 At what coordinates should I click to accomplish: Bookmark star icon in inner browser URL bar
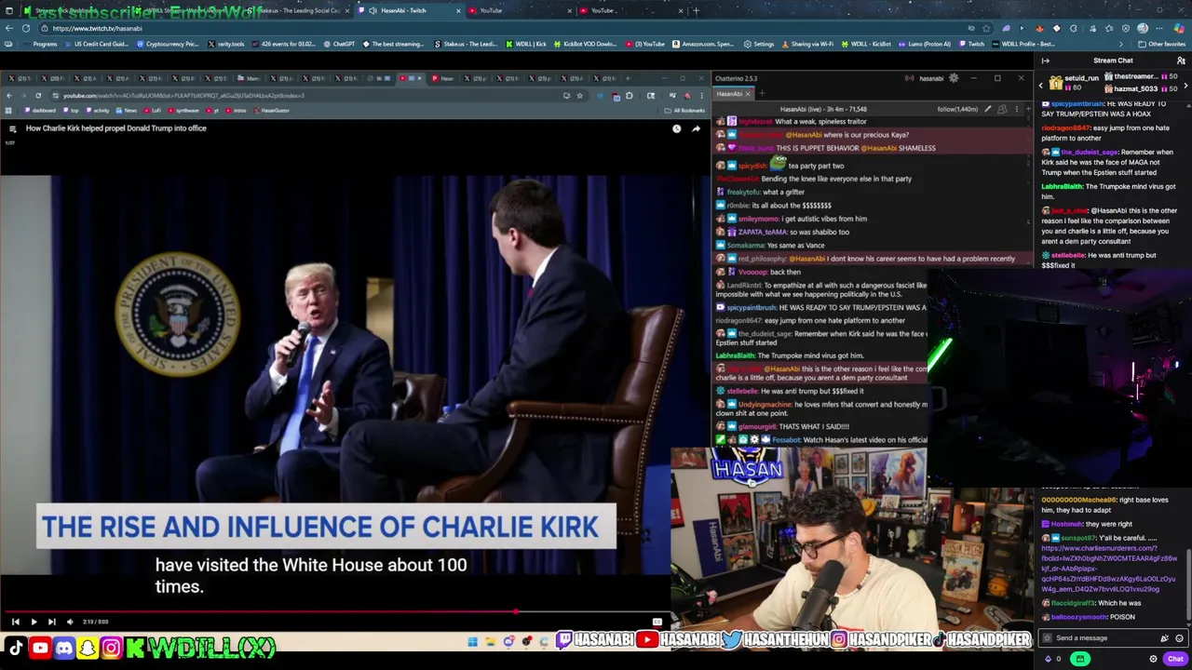(x=579, y=96)
